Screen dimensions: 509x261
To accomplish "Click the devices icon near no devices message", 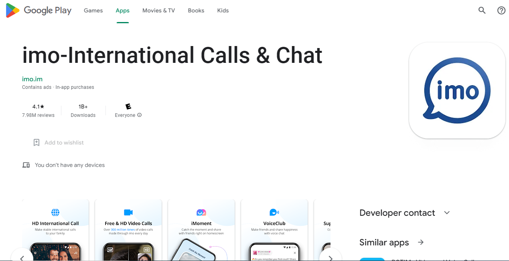I will tap(26, 165).
